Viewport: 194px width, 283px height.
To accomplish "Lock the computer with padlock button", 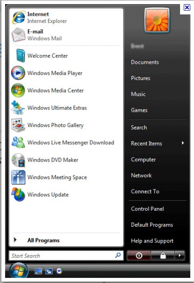I will point(163,256).
